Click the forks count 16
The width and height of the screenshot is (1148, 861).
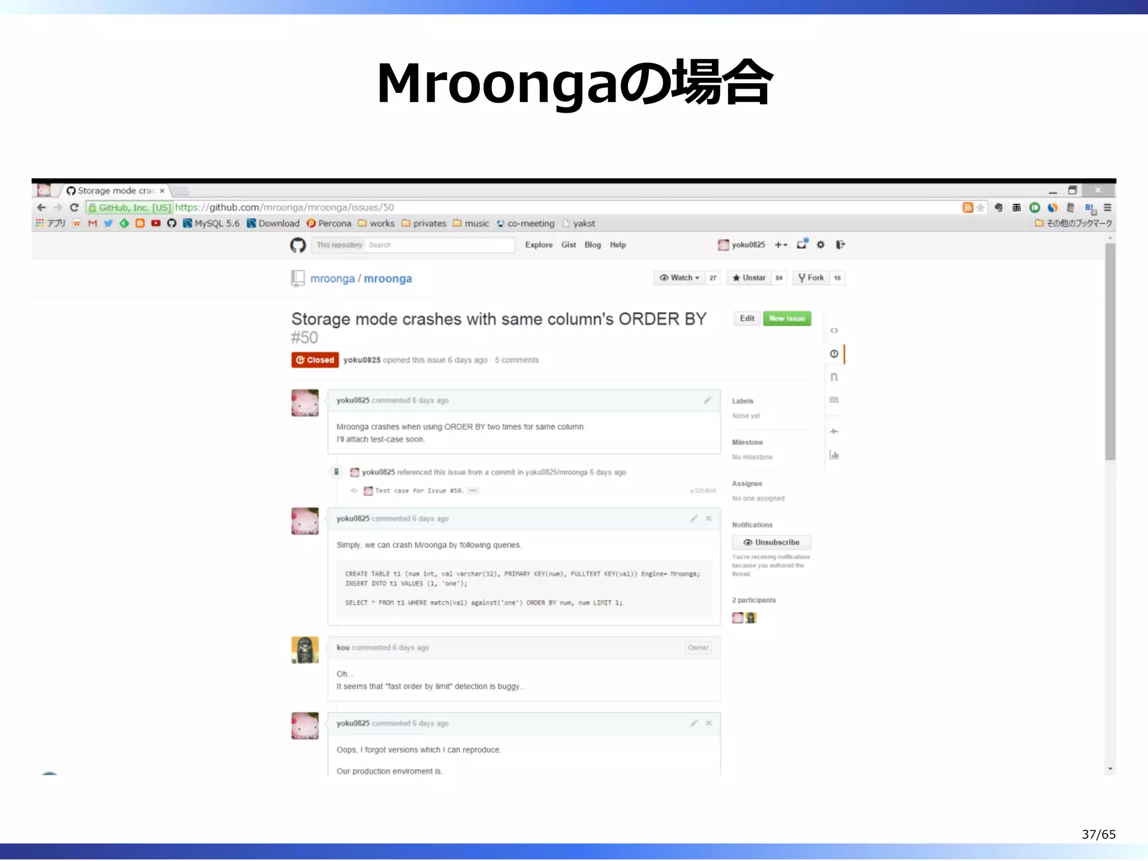coord(837,277)
